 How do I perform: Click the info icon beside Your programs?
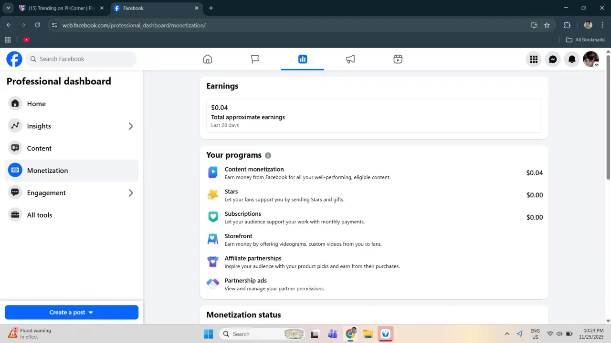(x=268, y=155)
